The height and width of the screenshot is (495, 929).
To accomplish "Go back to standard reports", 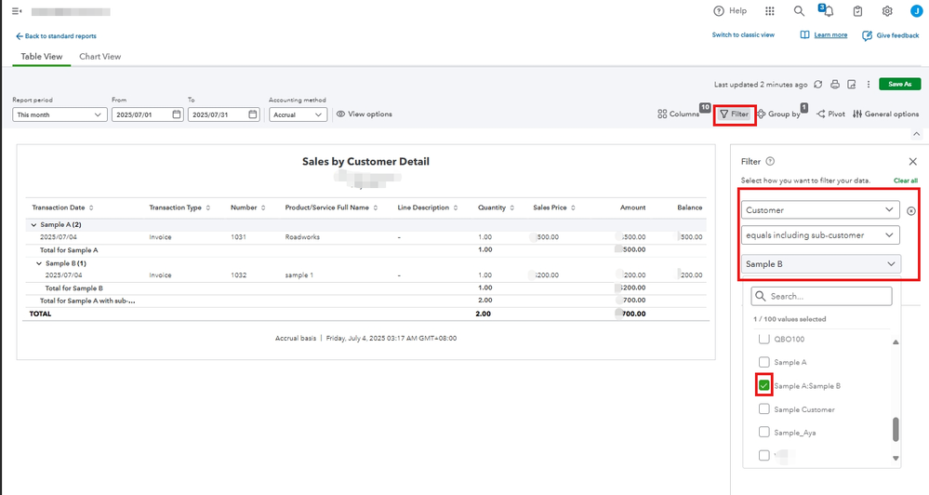I will coord(56,36).
